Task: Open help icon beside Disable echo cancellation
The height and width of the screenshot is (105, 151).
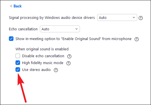Action: [69, 56]
